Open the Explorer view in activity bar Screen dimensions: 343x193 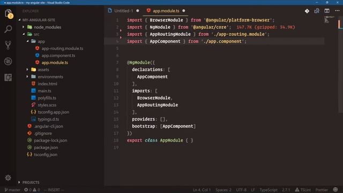click(9, 13)
